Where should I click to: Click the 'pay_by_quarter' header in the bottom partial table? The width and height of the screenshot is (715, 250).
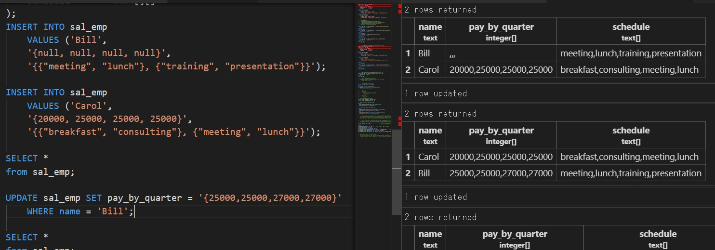point(515,238)
